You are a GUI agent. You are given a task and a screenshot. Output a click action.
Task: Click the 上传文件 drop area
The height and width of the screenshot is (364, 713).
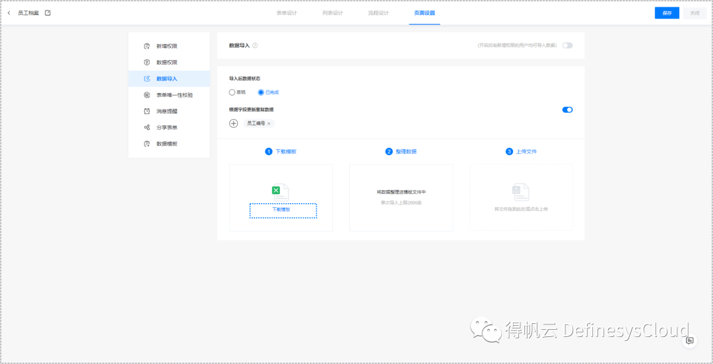[521, 198]
